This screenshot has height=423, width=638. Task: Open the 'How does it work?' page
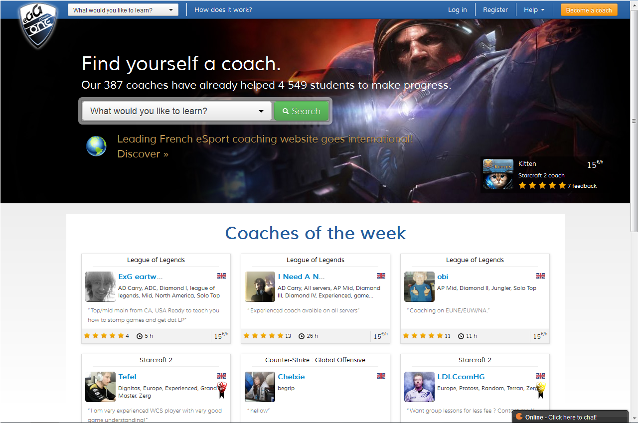pyautogui.click(x=223, y=10)
